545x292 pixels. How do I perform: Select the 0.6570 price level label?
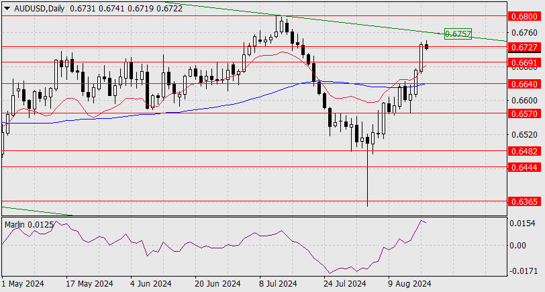524,113
